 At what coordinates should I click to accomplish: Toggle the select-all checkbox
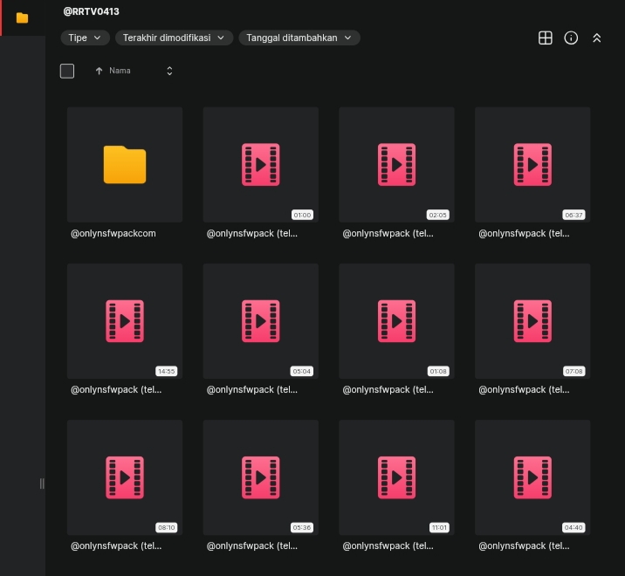pos(67,71)
